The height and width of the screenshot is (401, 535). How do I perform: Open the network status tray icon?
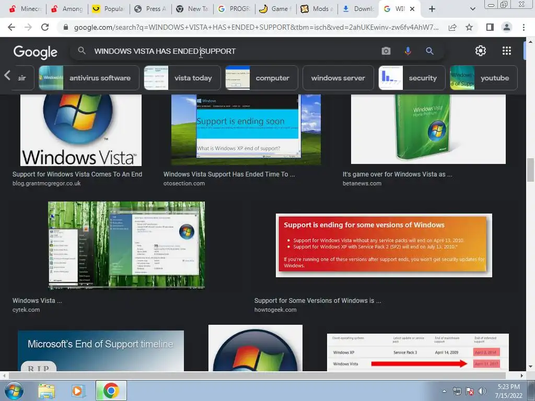coord(457,391)
